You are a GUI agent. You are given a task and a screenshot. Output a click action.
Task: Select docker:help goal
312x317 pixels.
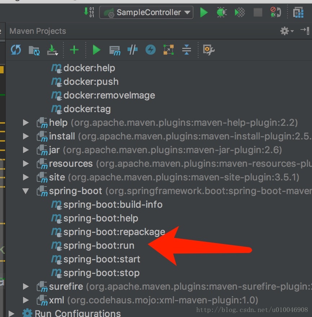89,68
